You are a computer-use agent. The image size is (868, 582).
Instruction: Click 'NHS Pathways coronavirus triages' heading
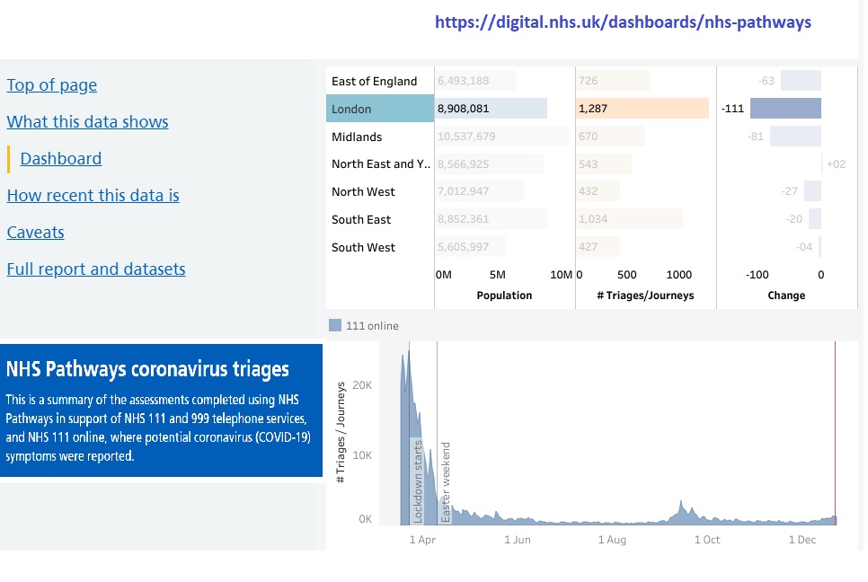click(147, 369)
